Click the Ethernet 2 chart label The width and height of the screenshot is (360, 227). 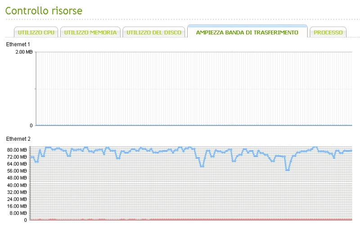(18, 139)
